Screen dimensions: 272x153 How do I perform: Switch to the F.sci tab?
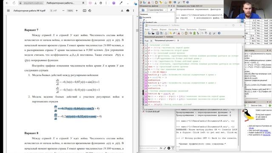tap(147, 41)
